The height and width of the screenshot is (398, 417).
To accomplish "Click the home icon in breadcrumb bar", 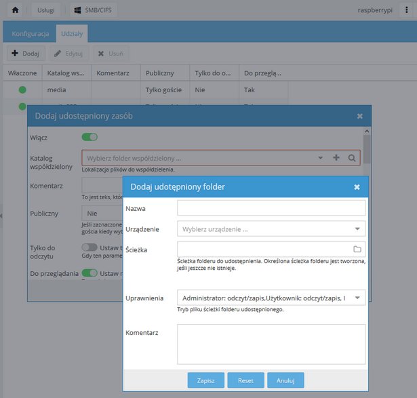I will tap(15, 10).
